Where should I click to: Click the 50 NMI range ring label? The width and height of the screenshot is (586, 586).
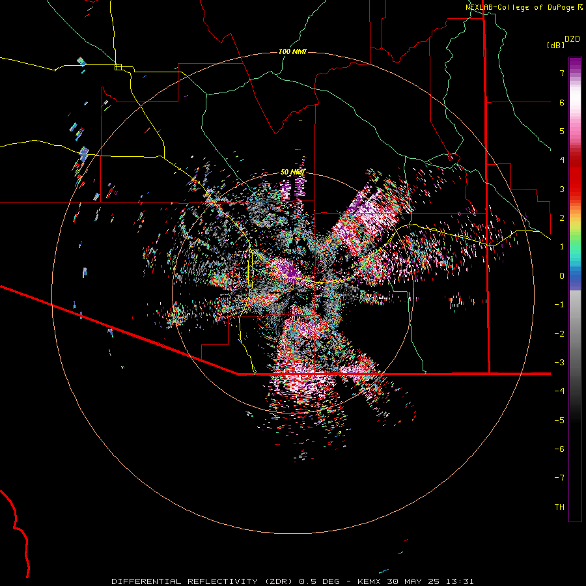(292, 172)
